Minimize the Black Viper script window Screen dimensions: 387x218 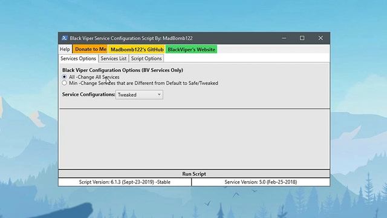pyautogui.click(x=284, y=38)
